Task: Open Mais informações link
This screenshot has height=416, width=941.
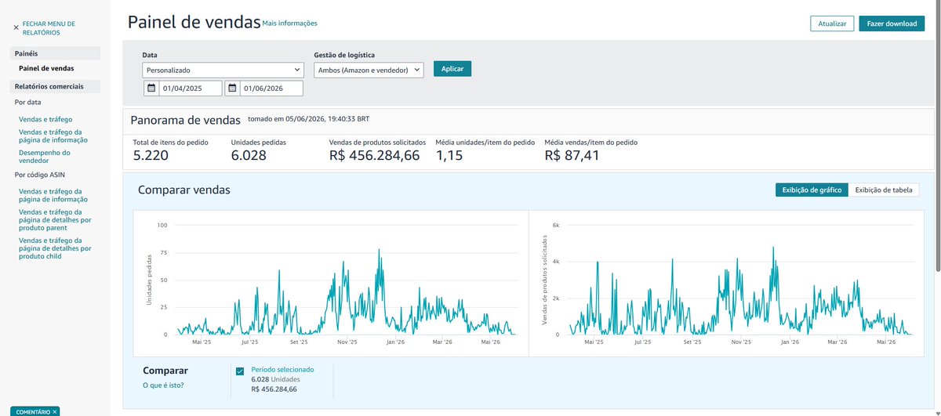Action: click(x=290, y=24)
